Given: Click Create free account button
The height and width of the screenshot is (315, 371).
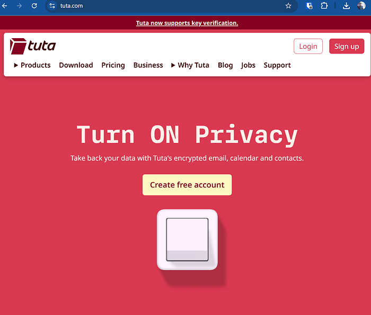Looking at the screenshot, I should pyautogui.click(x=187, y=185).
